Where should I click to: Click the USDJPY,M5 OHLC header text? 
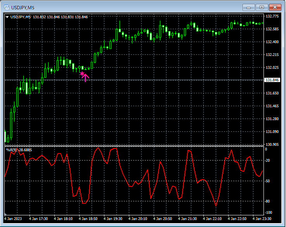[x=49, y=17]
